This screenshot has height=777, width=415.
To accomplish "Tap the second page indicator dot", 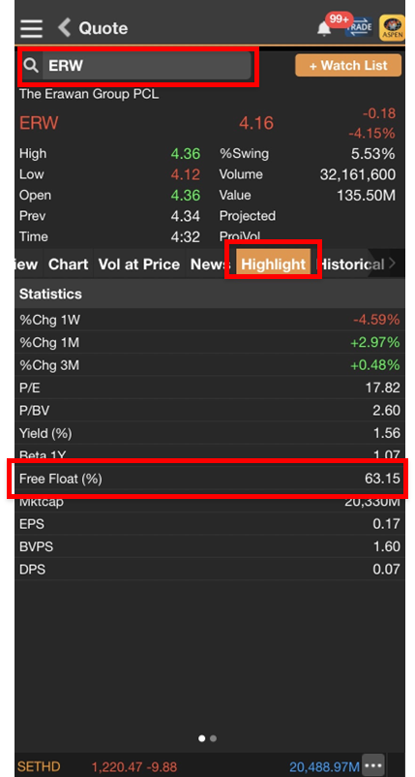I will click(213, 738).
